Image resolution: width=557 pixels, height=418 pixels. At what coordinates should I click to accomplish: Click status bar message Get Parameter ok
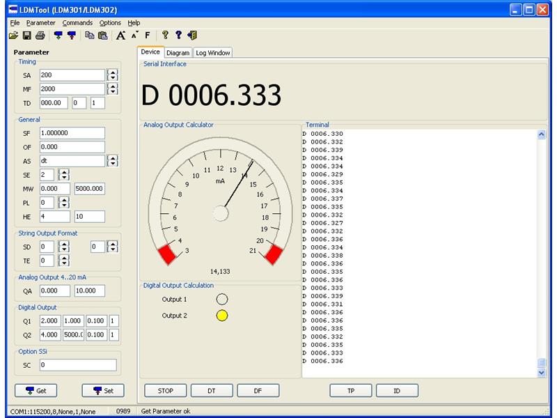coord(166,411)
